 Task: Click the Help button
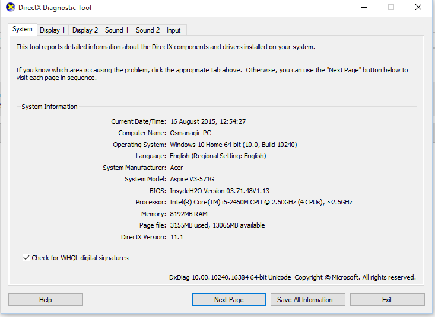coord(46,300)
